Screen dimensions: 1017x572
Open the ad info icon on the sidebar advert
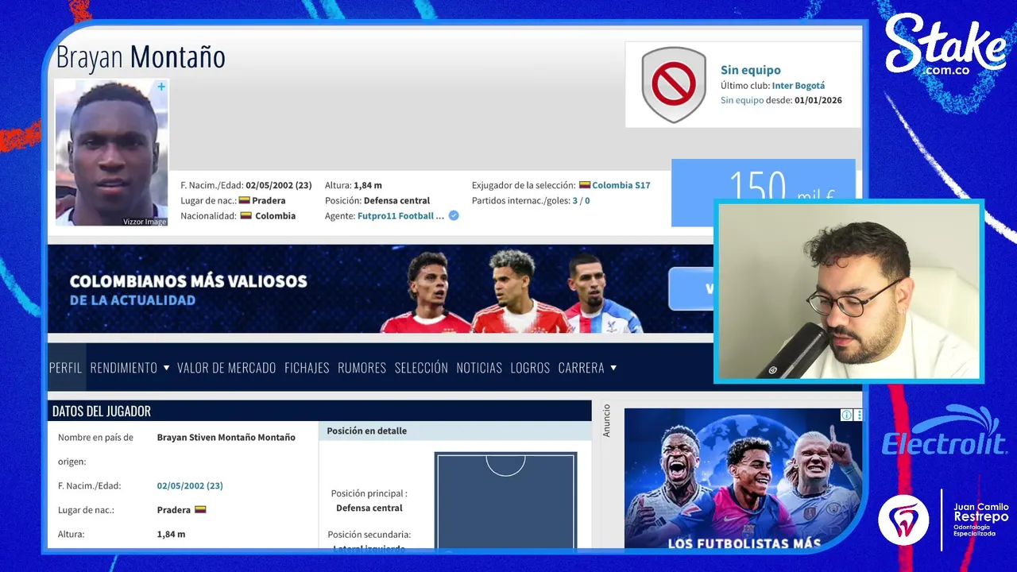[x=847, y=415]
